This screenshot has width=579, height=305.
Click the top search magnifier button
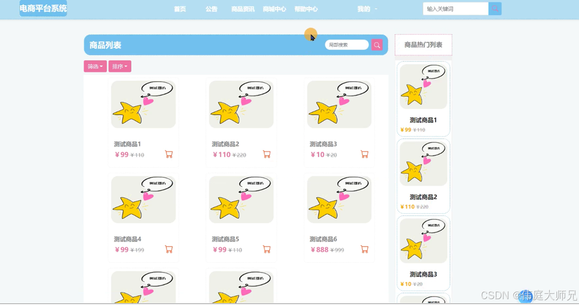tap(495, 8)
